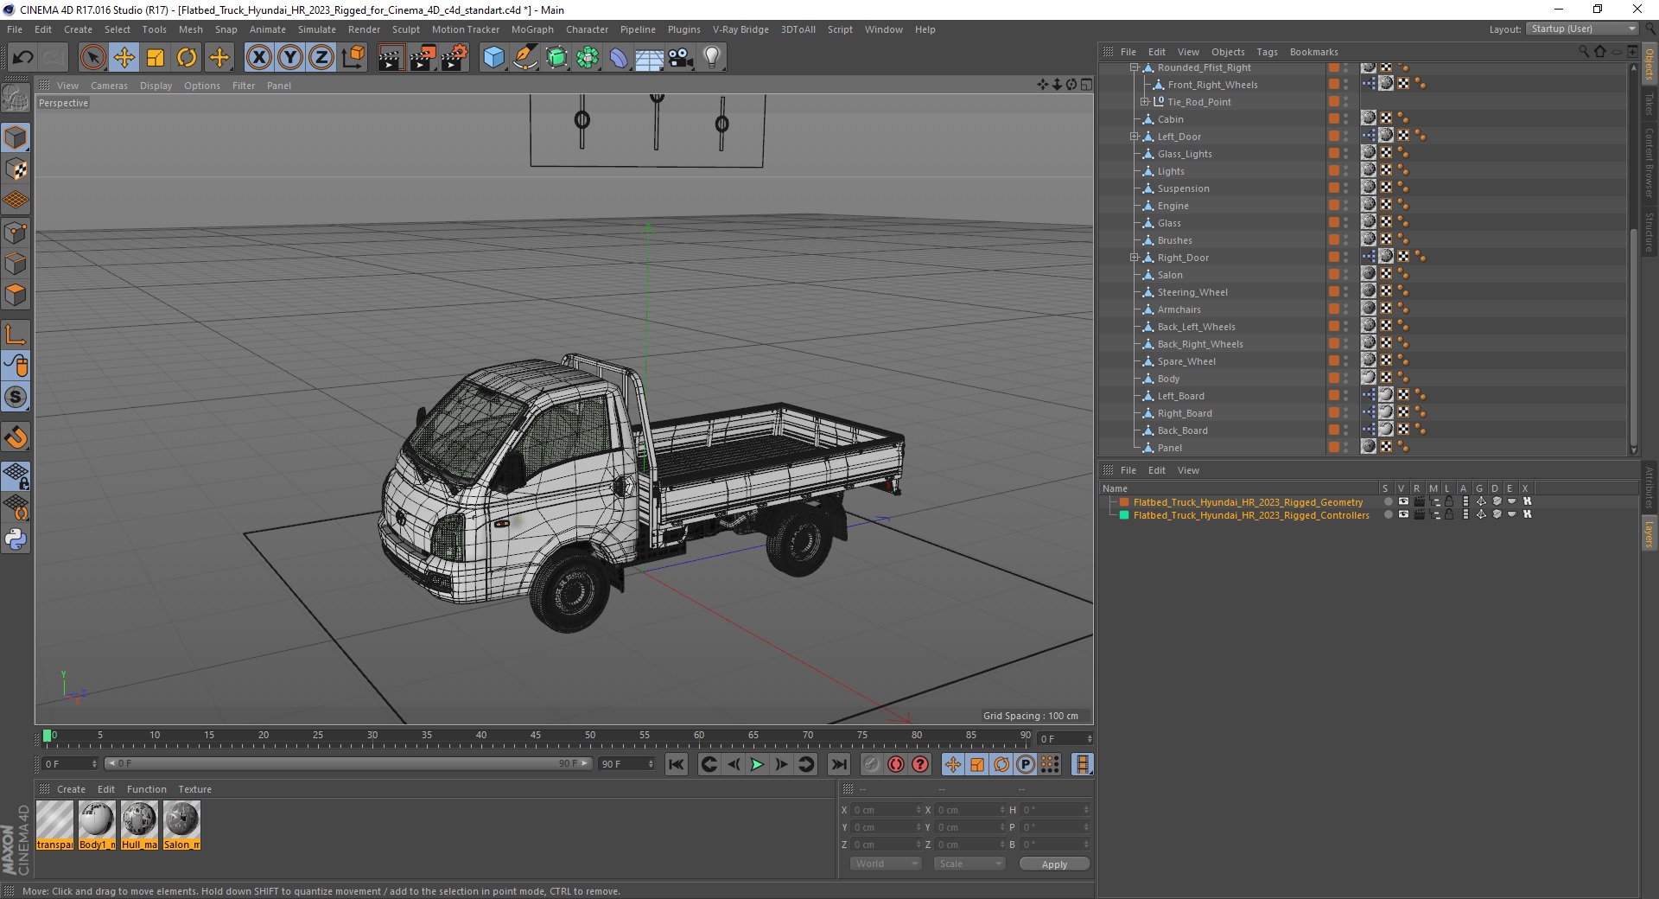Select the Live Selection tool
This screenshot has width=1659, height=899.
(x=92, y=58)
